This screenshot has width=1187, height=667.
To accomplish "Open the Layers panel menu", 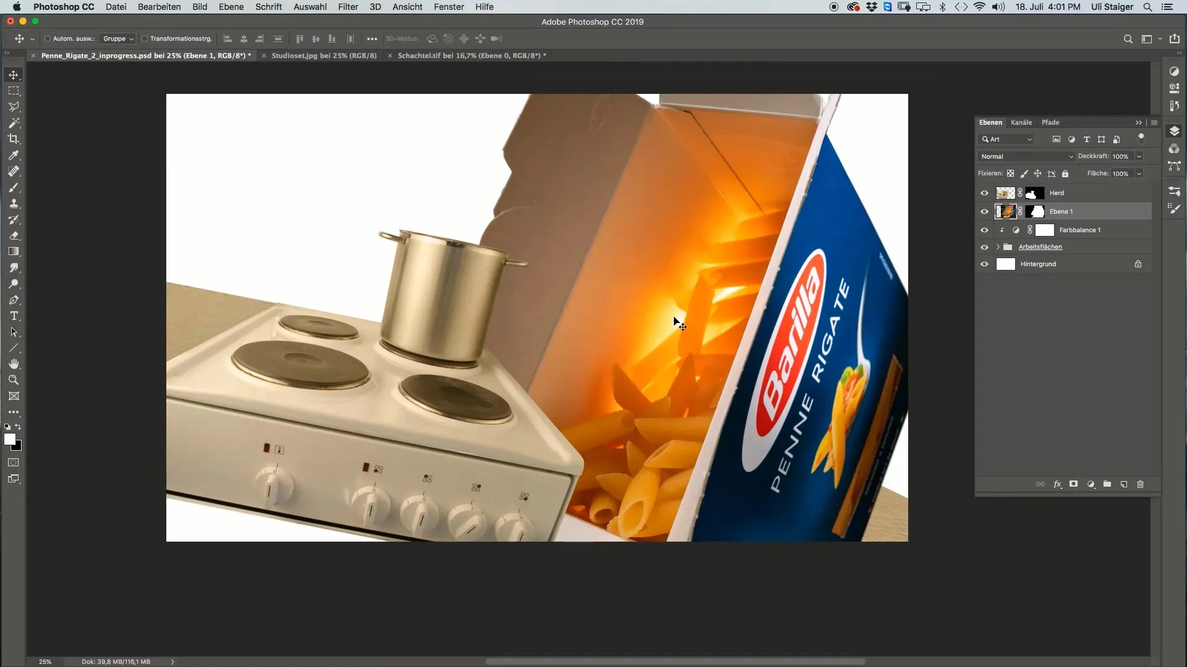I will coord(1154,122).
